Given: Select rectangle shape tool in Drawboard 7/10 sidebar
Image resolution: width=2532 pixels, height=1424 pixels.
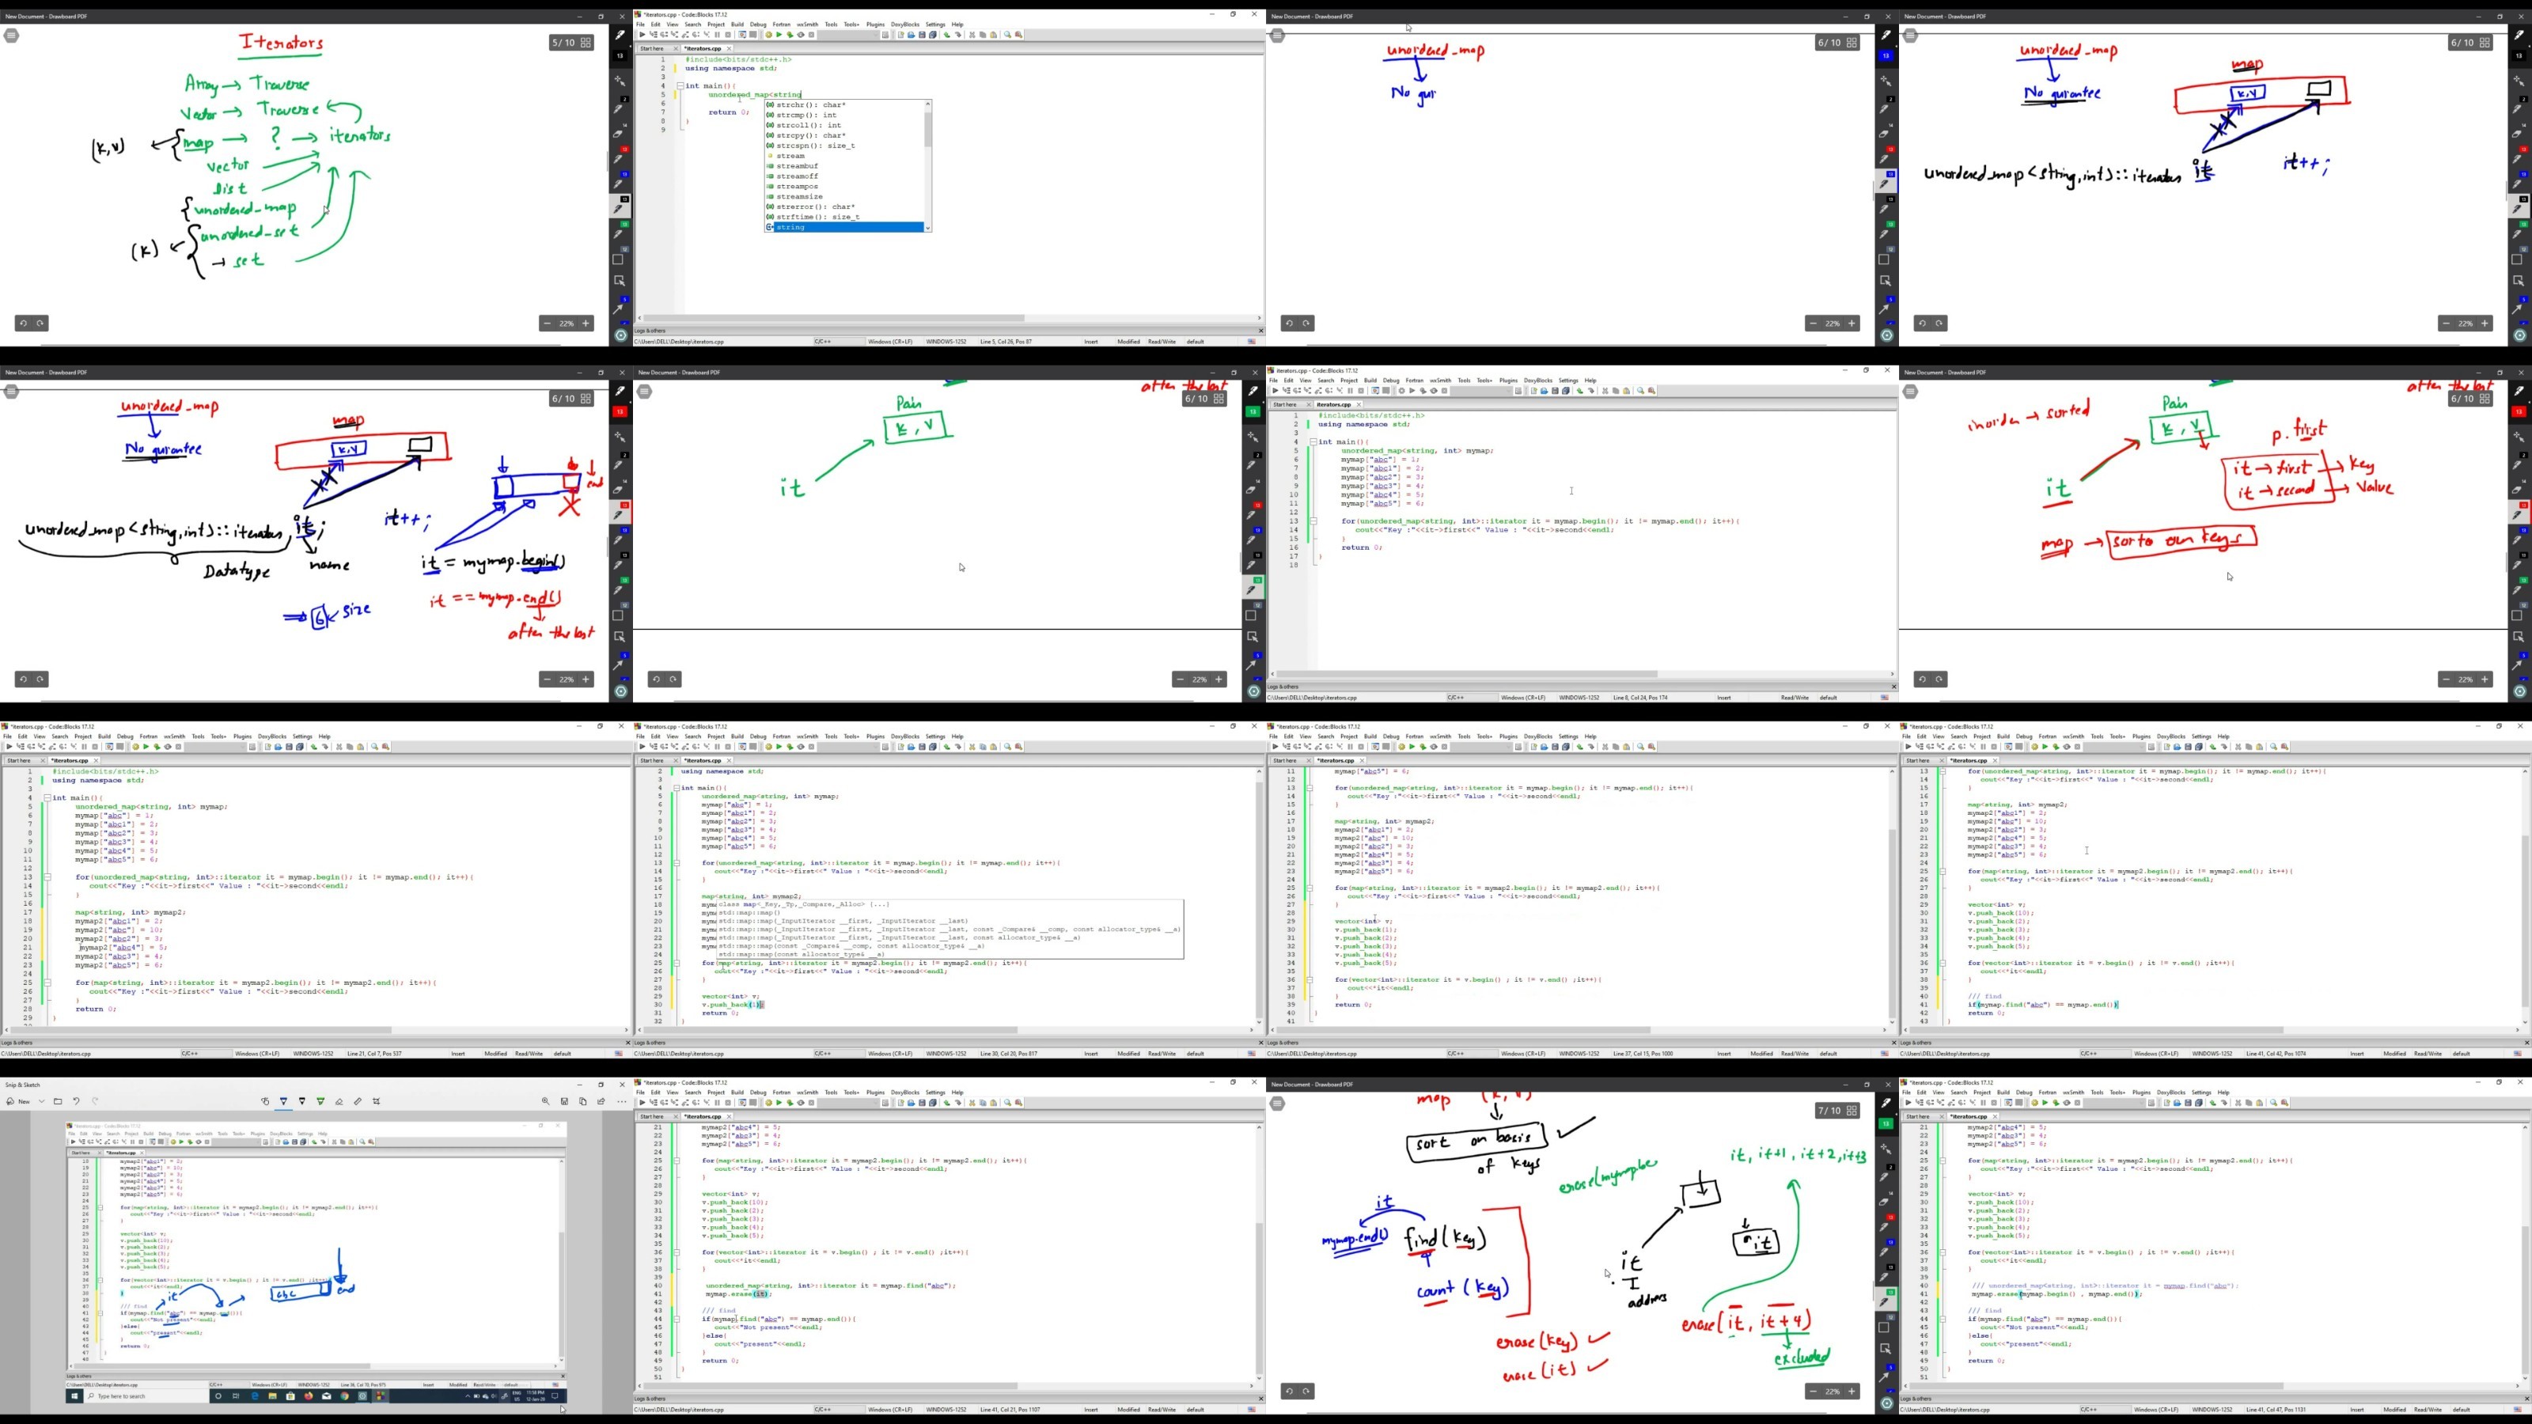Looking at the screenshot, I should coord(1884,1327).
